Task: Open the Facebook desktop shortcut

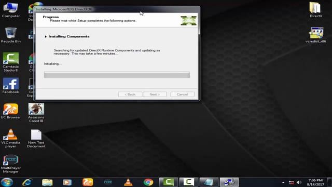Action: pos(10,85)
